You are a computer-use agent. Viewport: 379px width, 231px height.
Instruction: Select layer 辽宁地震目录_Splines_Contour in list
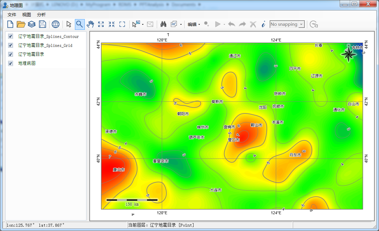[x=48, y=36]
